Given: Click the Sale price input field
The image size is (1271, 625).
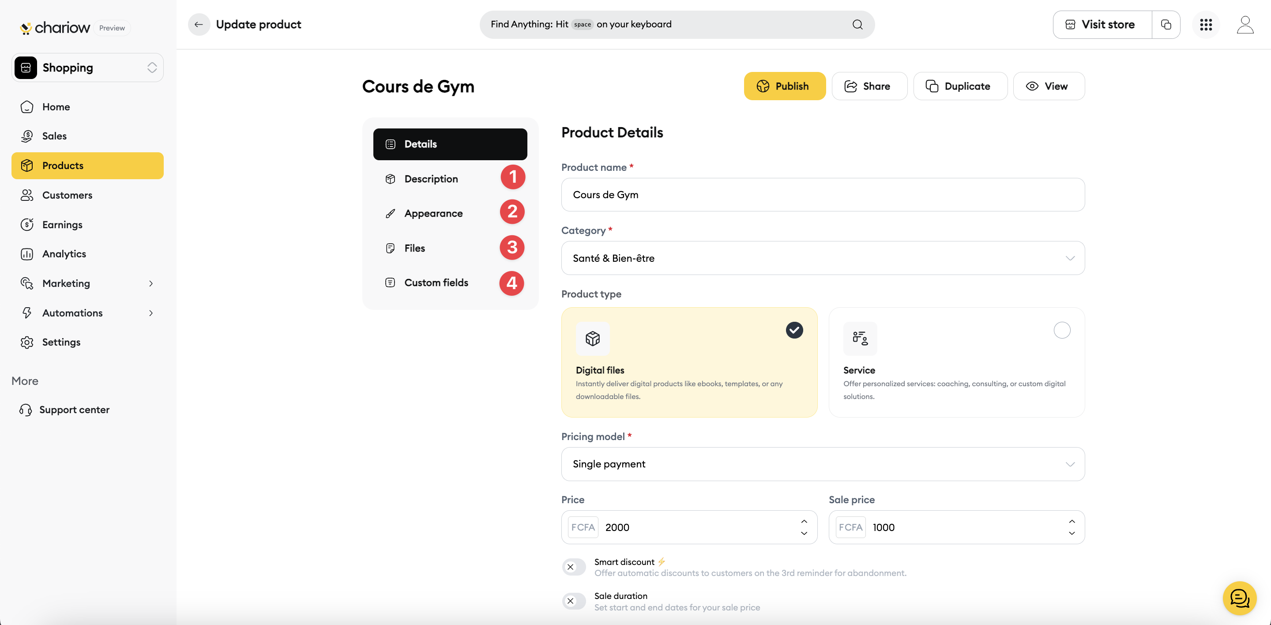Looking at the screenshot, I should tap(957, 527).
